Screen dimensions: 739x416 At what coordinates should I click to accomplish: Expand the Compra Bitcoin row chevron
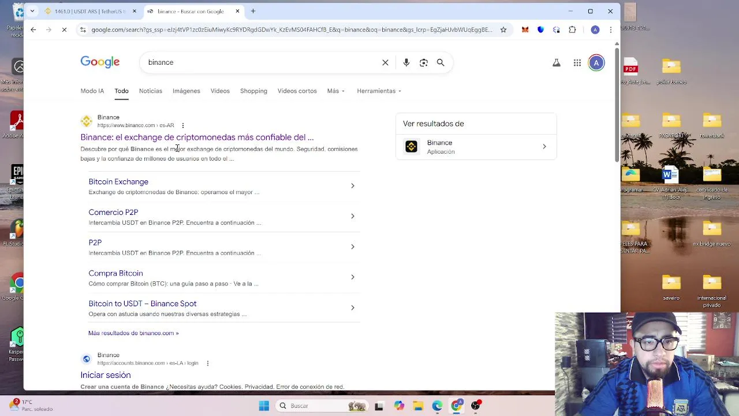click(x=352, y=277)
